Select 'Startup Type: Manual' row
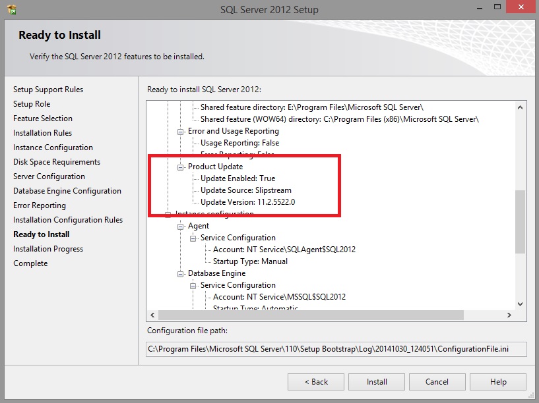The image size is (539, 403). 250,261
